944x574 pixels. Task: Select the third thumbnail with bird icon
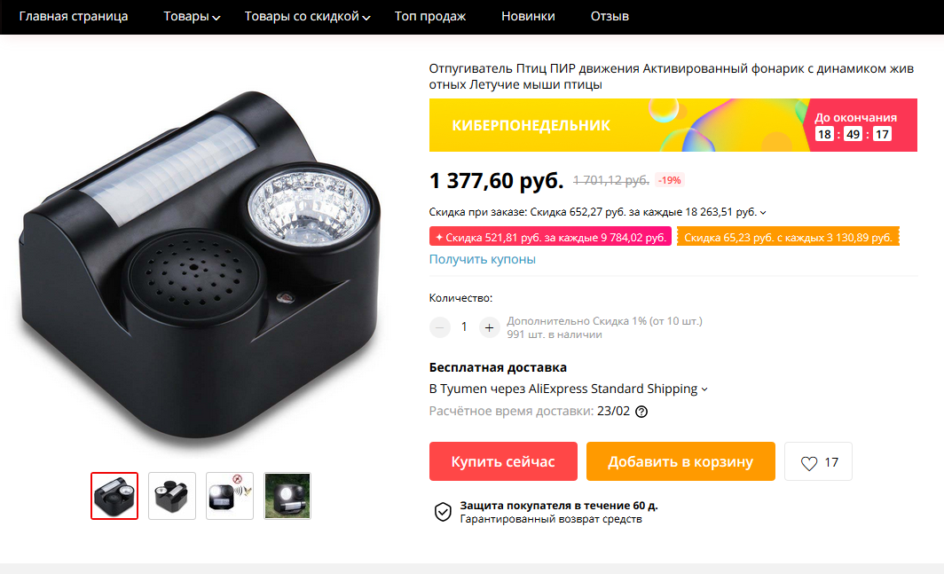[x=230, y=496]
